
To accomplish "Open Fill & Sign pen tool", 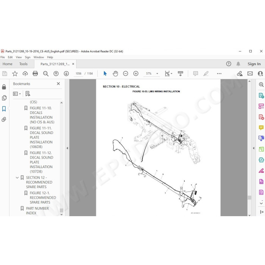I will 261,171.
